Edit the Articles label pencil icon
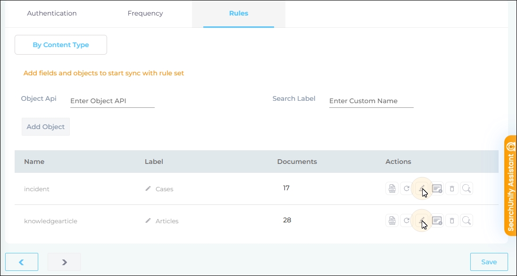The height and width of the screenshot is (276, 517). click(x=148, y=221)
